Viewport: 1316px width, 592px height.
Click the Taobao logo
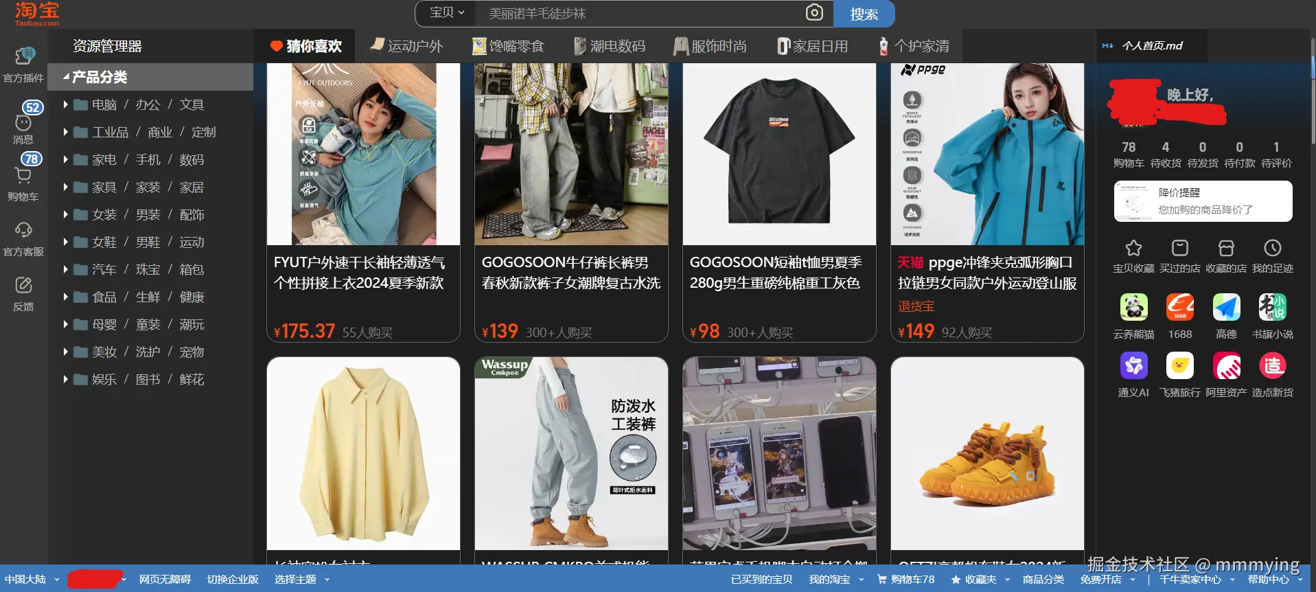(x=37, y=14)
